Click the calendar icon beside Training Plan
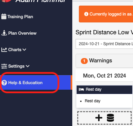Image resolution: width=133 pixels, height=126 pixels. 4,16
